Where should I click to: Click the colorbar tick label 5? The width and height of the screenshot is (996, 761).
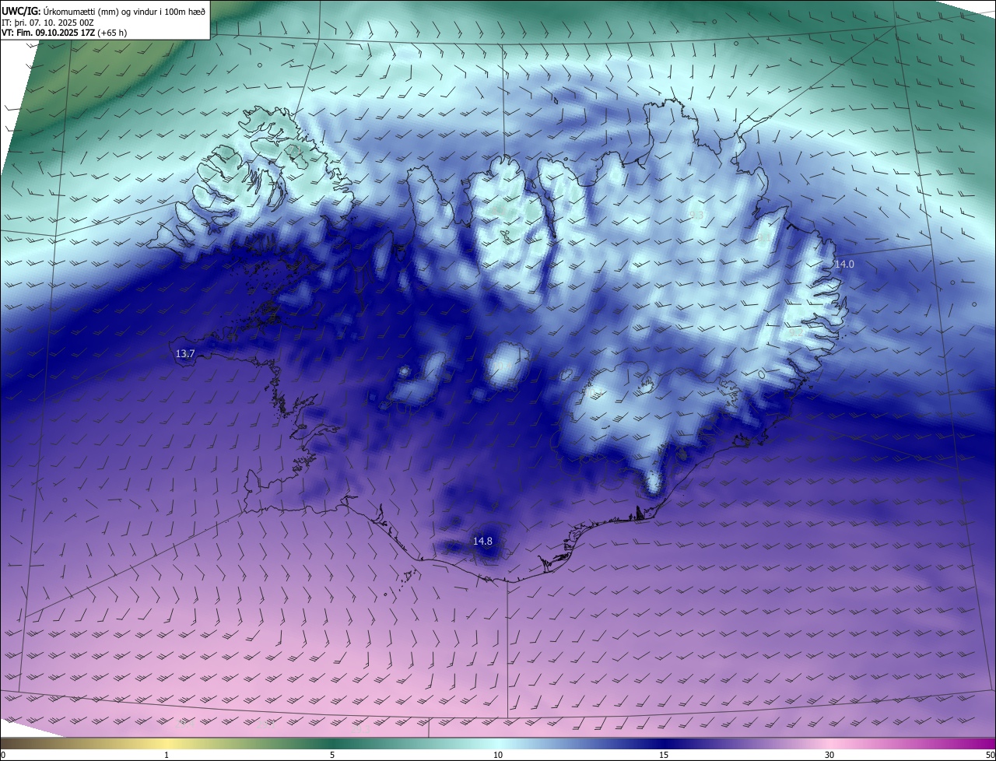click(x=332, y=755)
